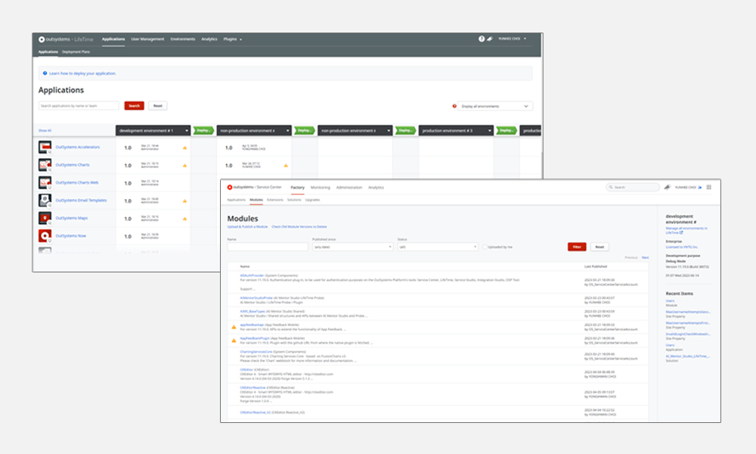Click the warning icon in the OutSystems Maps row
756x454 pixels.
coord(184,219)
